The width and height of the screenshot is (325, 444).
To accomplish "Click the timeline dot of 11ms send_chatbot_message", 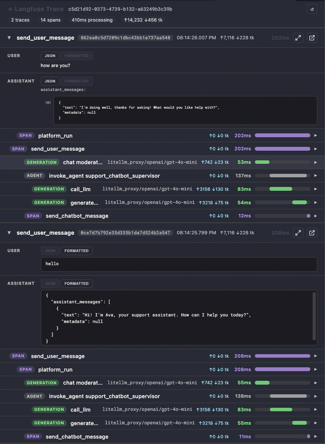I will tap(308, 436).
